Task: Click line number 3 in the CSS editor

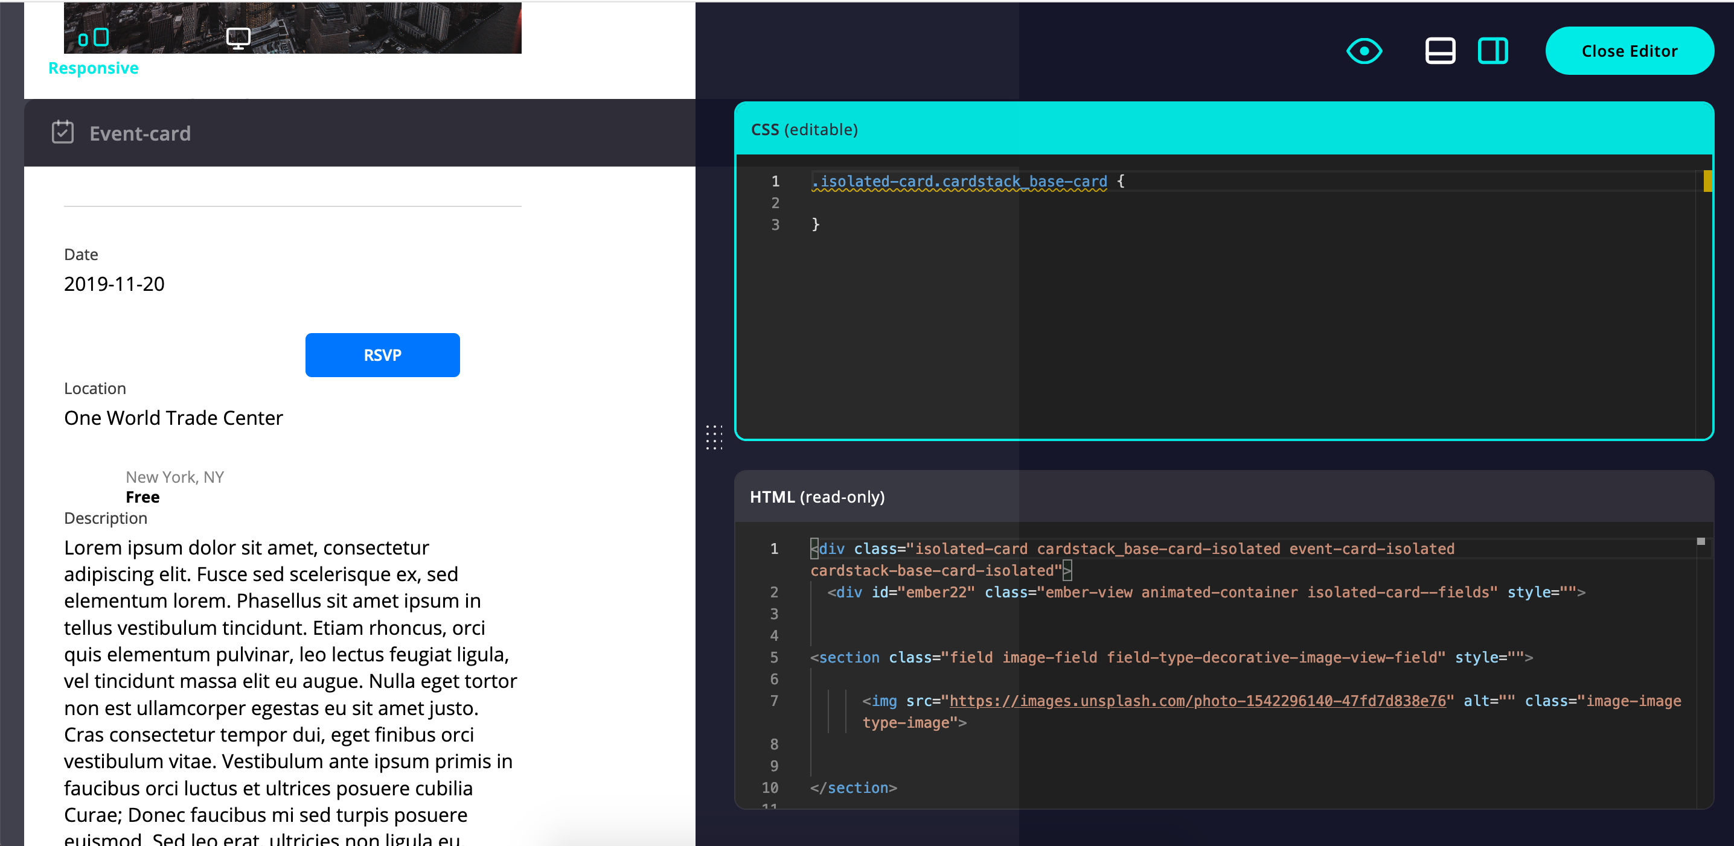Action: coord(774,224)
